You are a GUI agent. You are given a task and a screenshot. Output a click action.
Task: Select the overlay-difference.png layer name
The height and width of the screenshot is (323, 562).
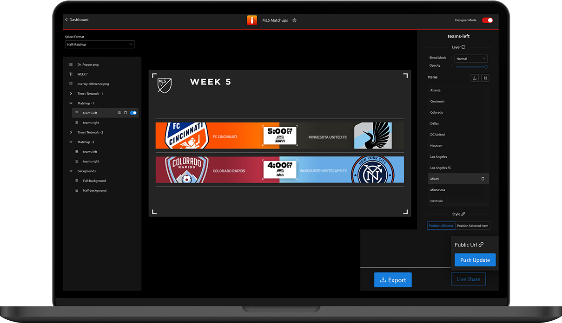click(93, 84)
